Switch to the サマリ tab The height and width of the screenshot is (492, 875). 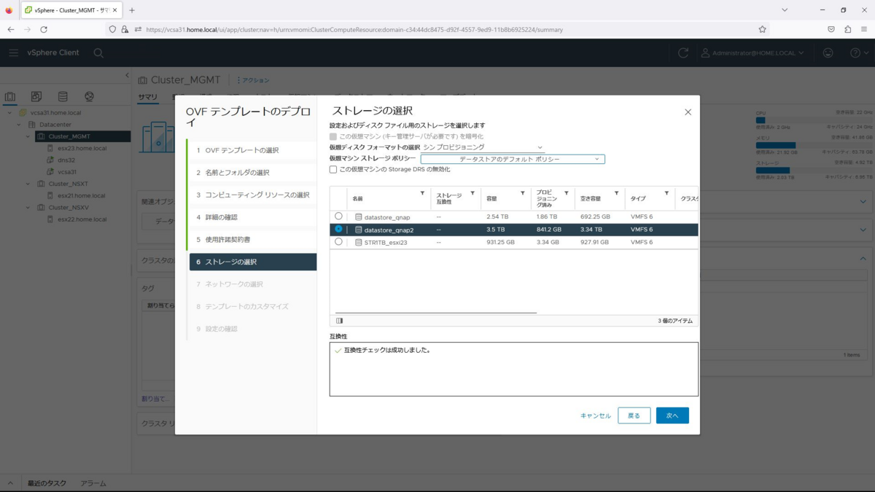(147, 97)
